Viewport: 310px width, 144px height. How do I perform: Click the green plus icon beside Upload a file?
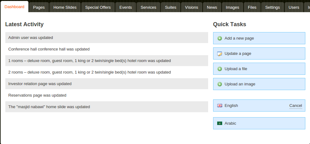pyautogui.click(x=220, y=69)
